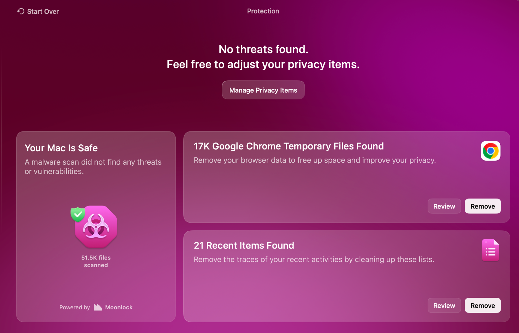Open Manage Privacy Items
The height and width of the screenshot is (333, 519).
[263, 90]
